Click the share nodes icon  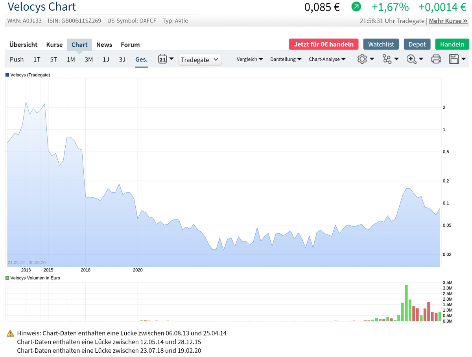[x=387, y=59]
